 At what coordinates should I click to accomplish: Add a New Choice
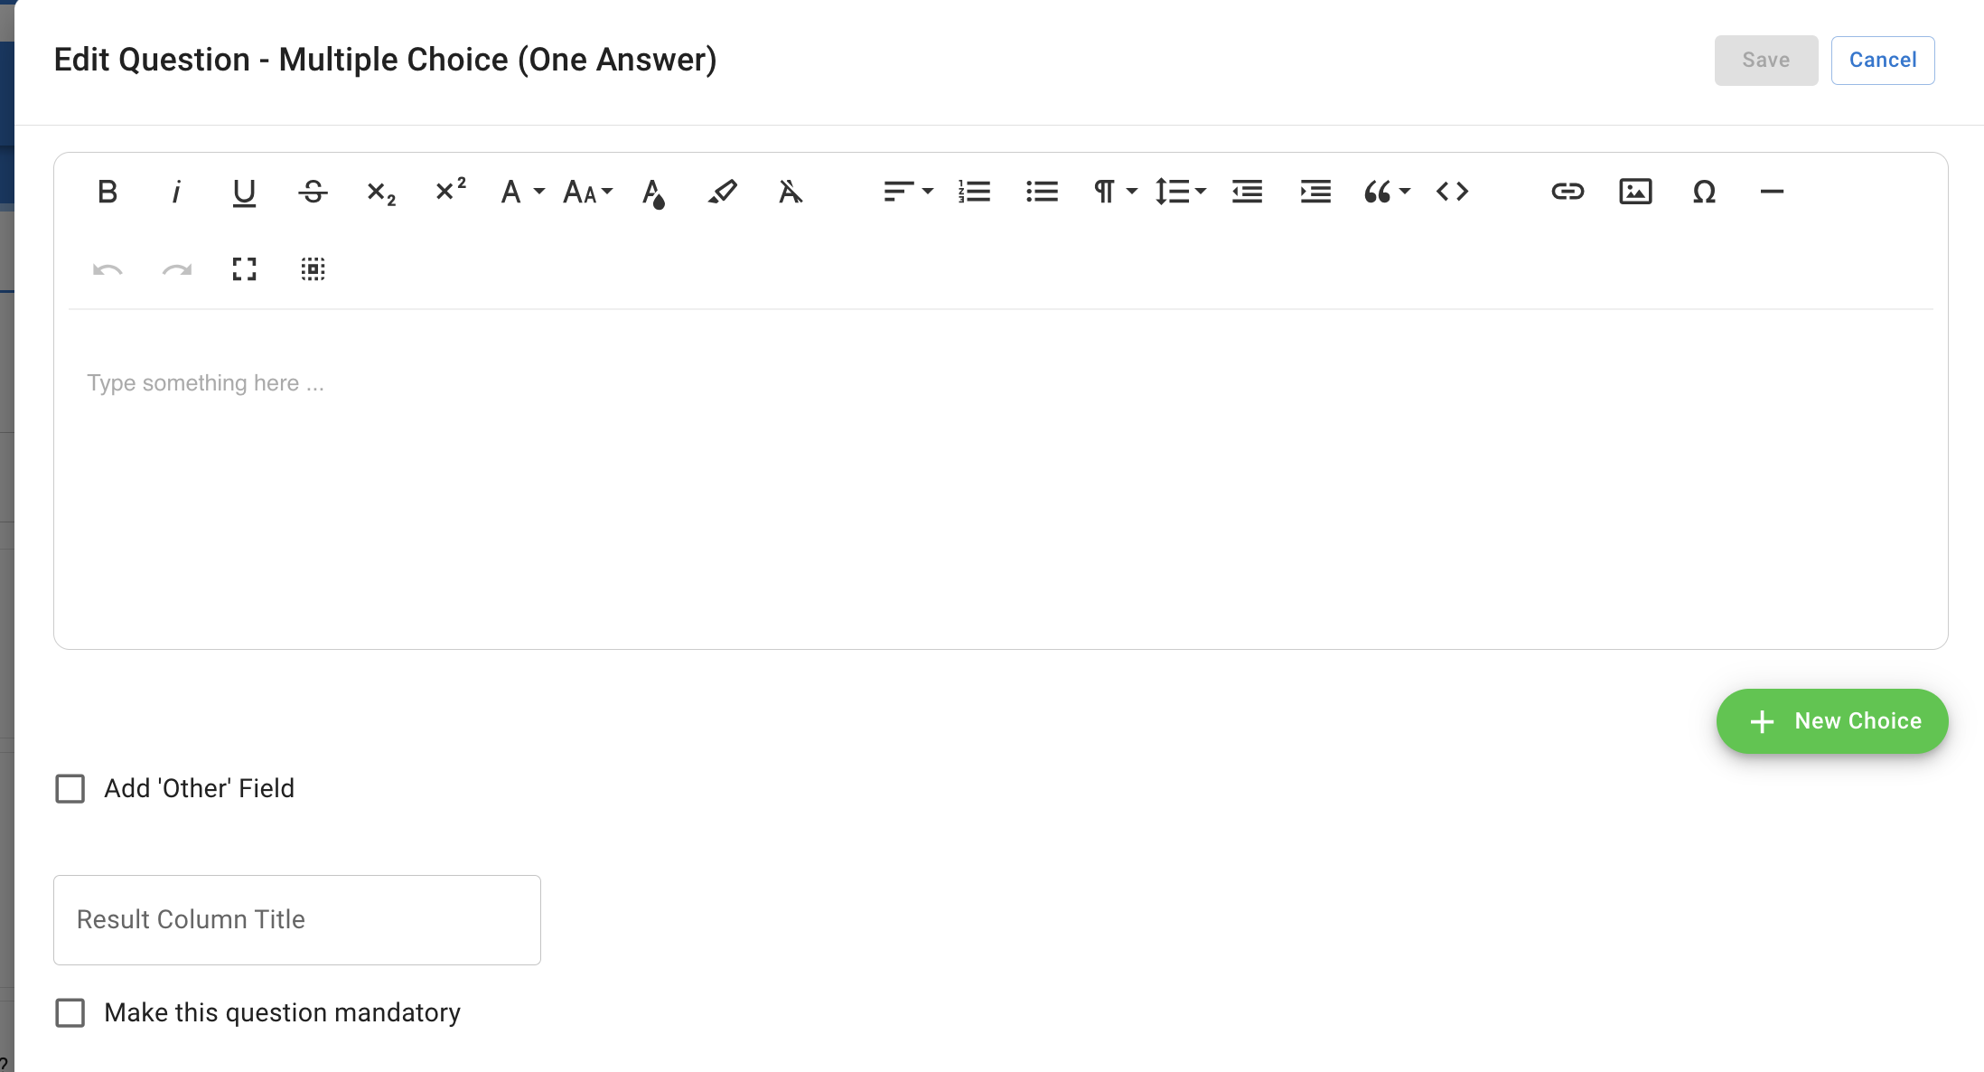[1832, 721]
